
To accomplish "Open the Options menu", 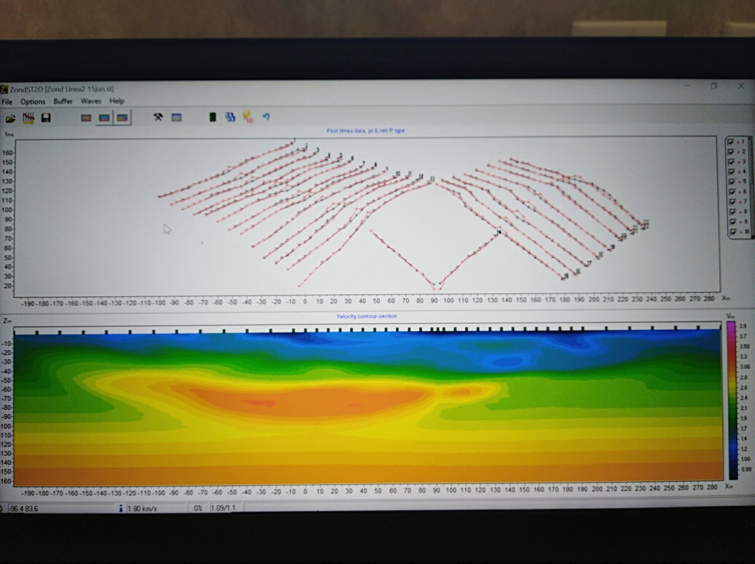I will [x=33, y=102].
